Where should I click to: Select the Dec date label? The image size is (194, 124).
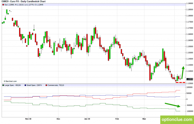click(x=58, y=118)
